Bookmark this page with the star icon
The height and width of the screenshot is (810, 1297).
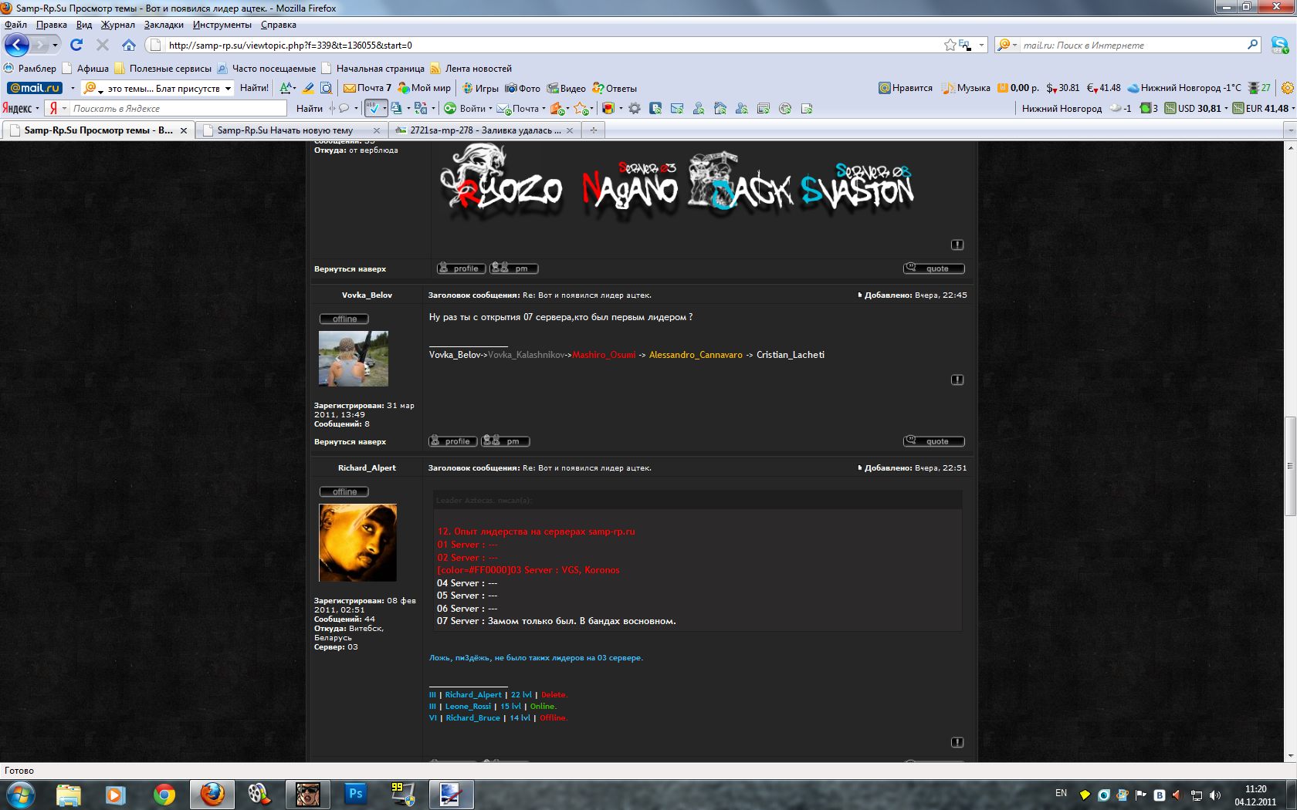point(950,45)
